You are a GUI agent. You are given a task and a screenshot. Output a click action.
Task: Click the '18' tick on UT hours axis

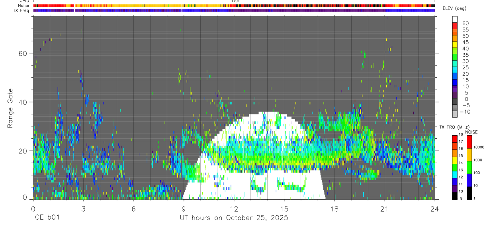[x=334, y=208]
